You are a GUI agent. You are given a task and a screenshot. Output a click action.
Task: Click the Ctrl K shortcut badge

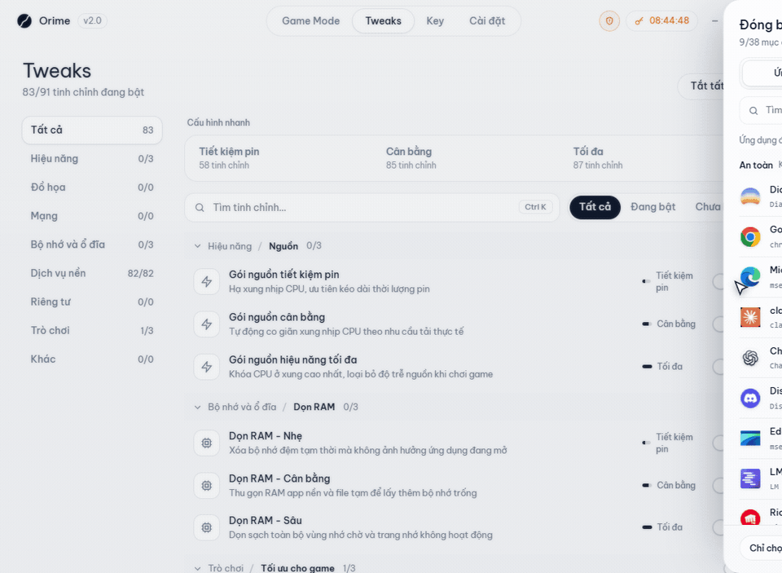point(535,207)
